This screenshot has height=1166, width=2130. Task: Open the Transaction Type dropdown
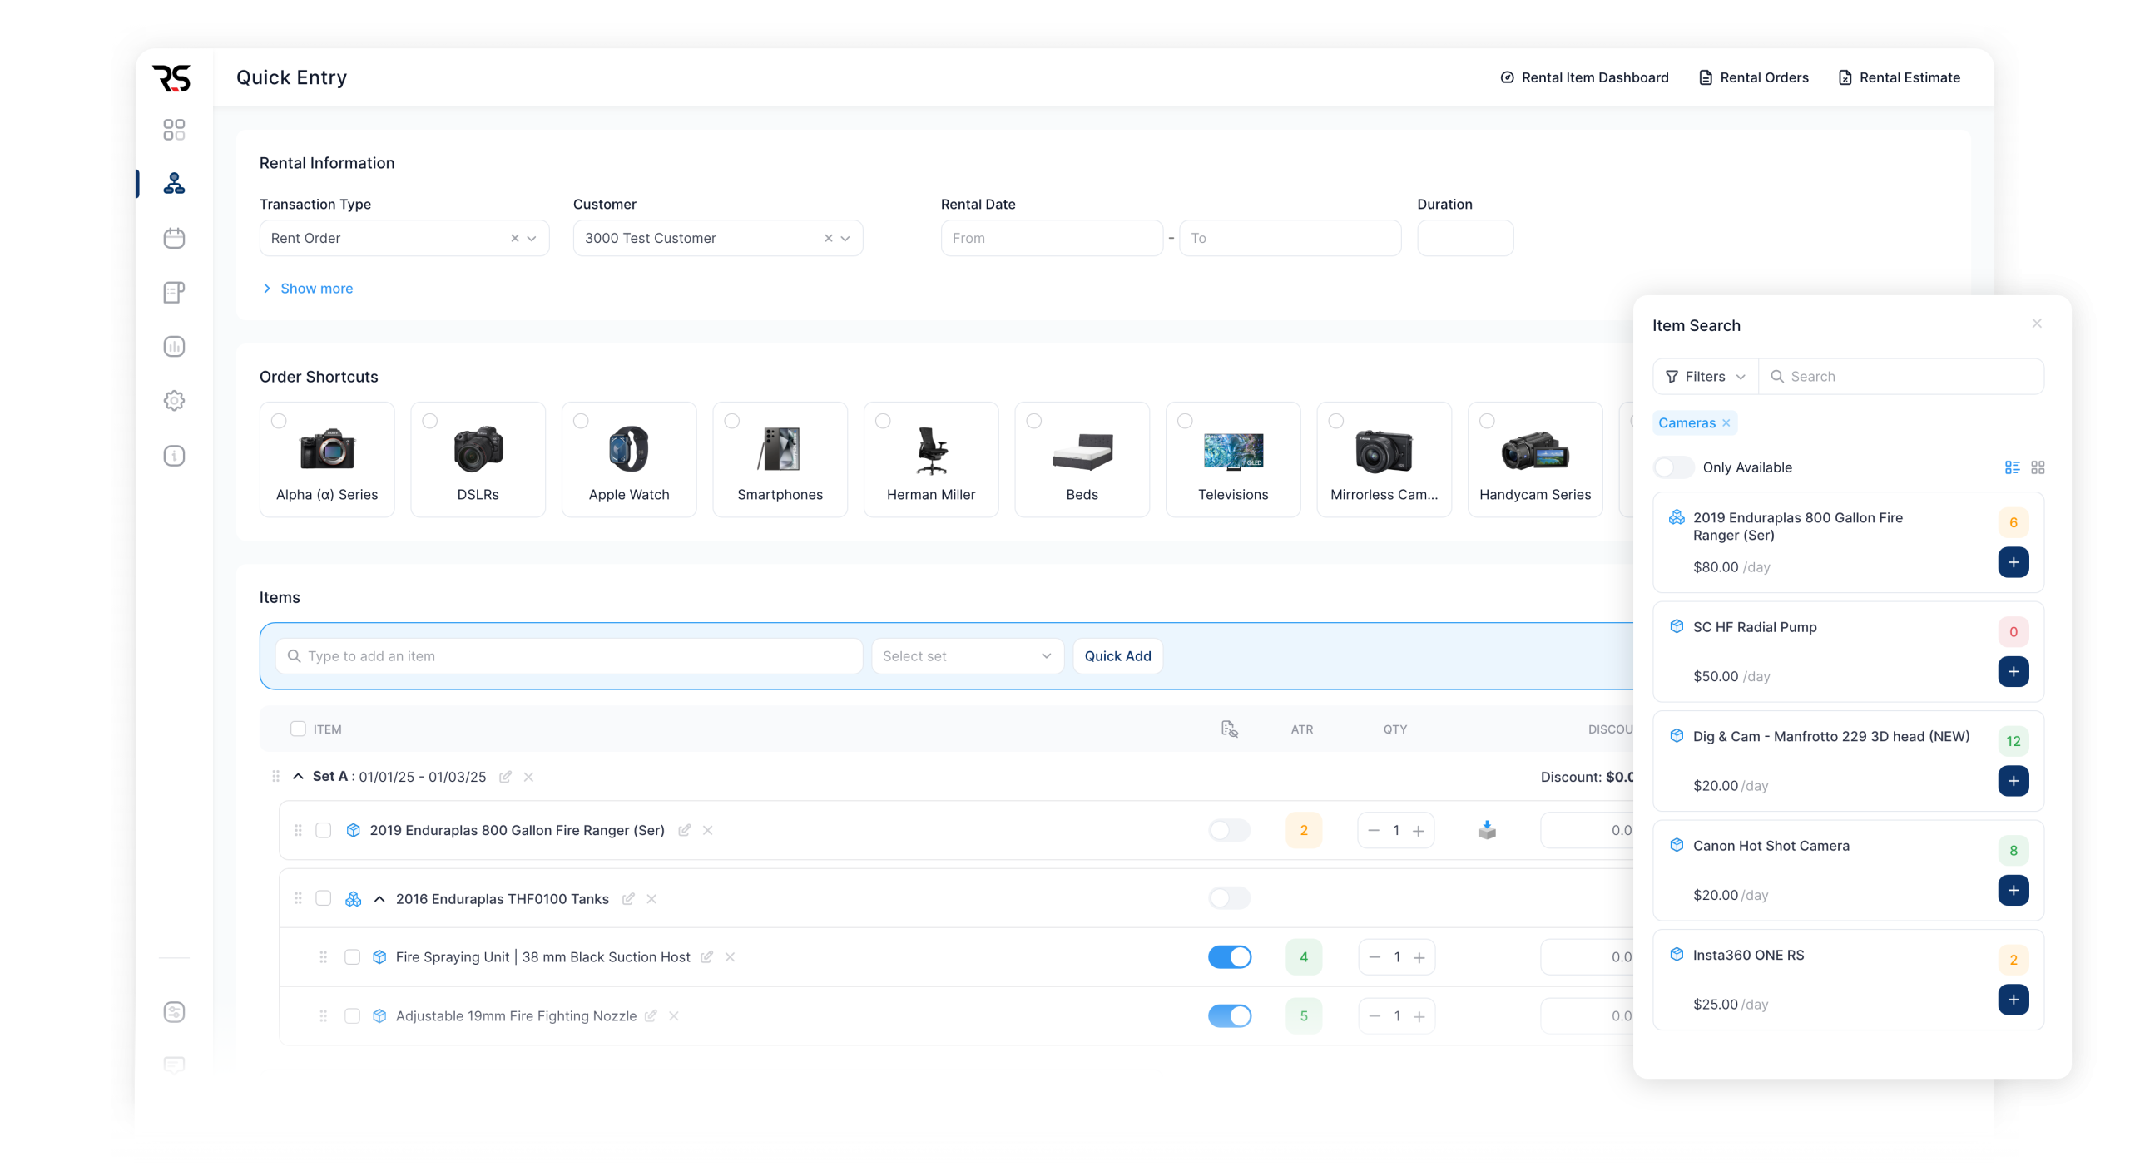[x=404, y=238]
